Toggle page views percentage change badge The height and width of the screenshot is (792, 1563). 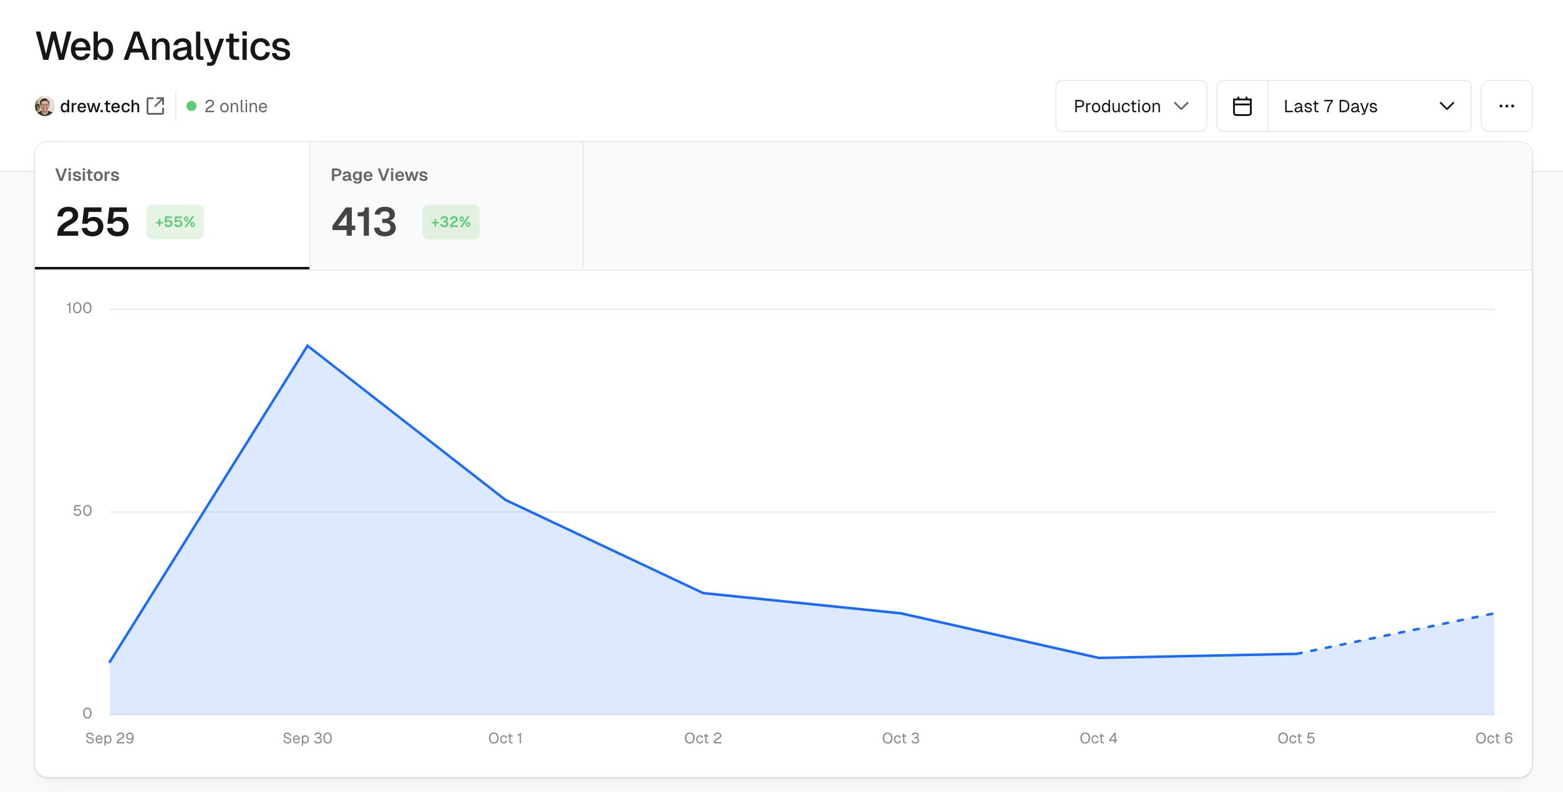[450, 221]
